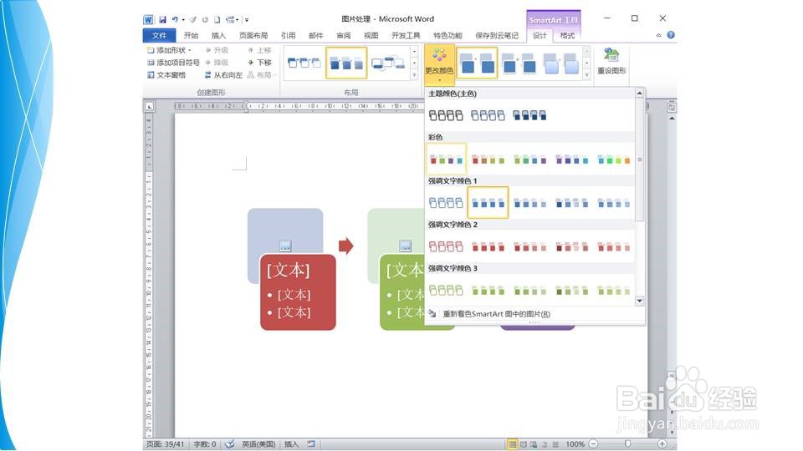Click 重新着色SmartArt图中的图片 option
803x451 pixels.
496,313
